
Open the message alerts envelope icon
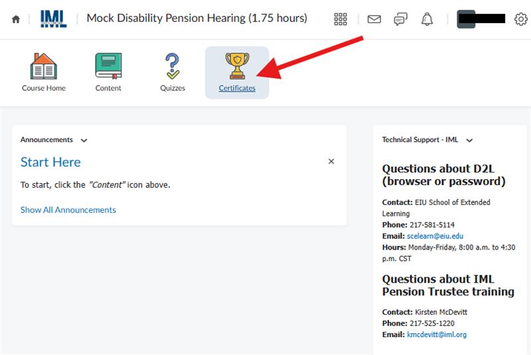click(x=374, y=19)
